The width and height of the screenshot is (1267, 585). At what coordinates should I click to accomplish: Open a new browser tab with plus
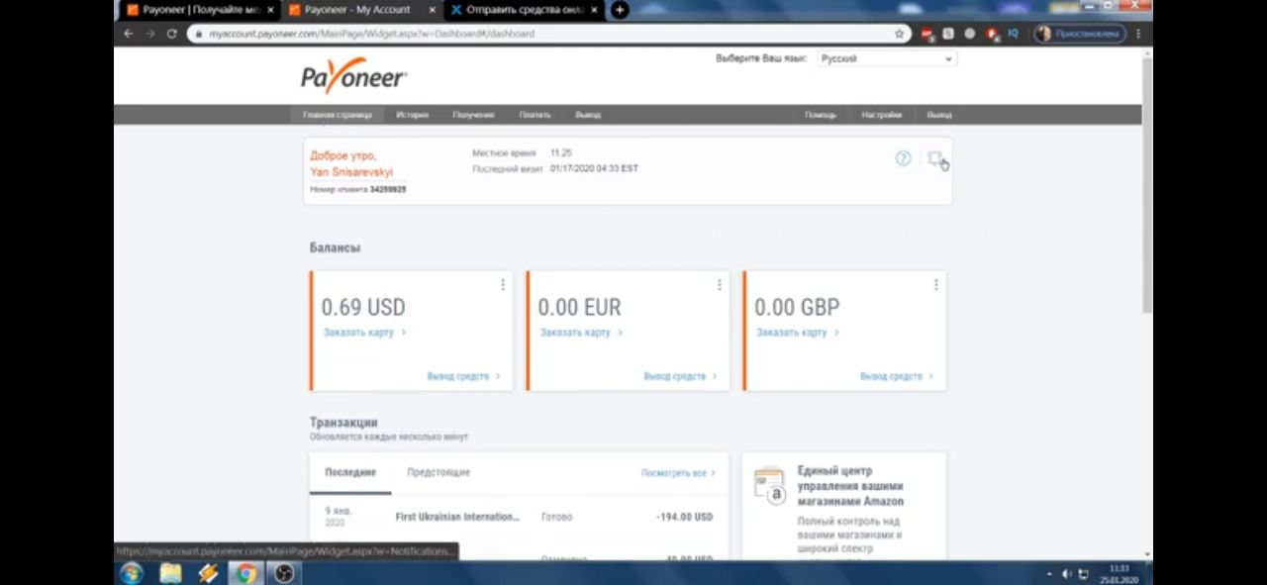pyautogui.click(x=620, y=10)
